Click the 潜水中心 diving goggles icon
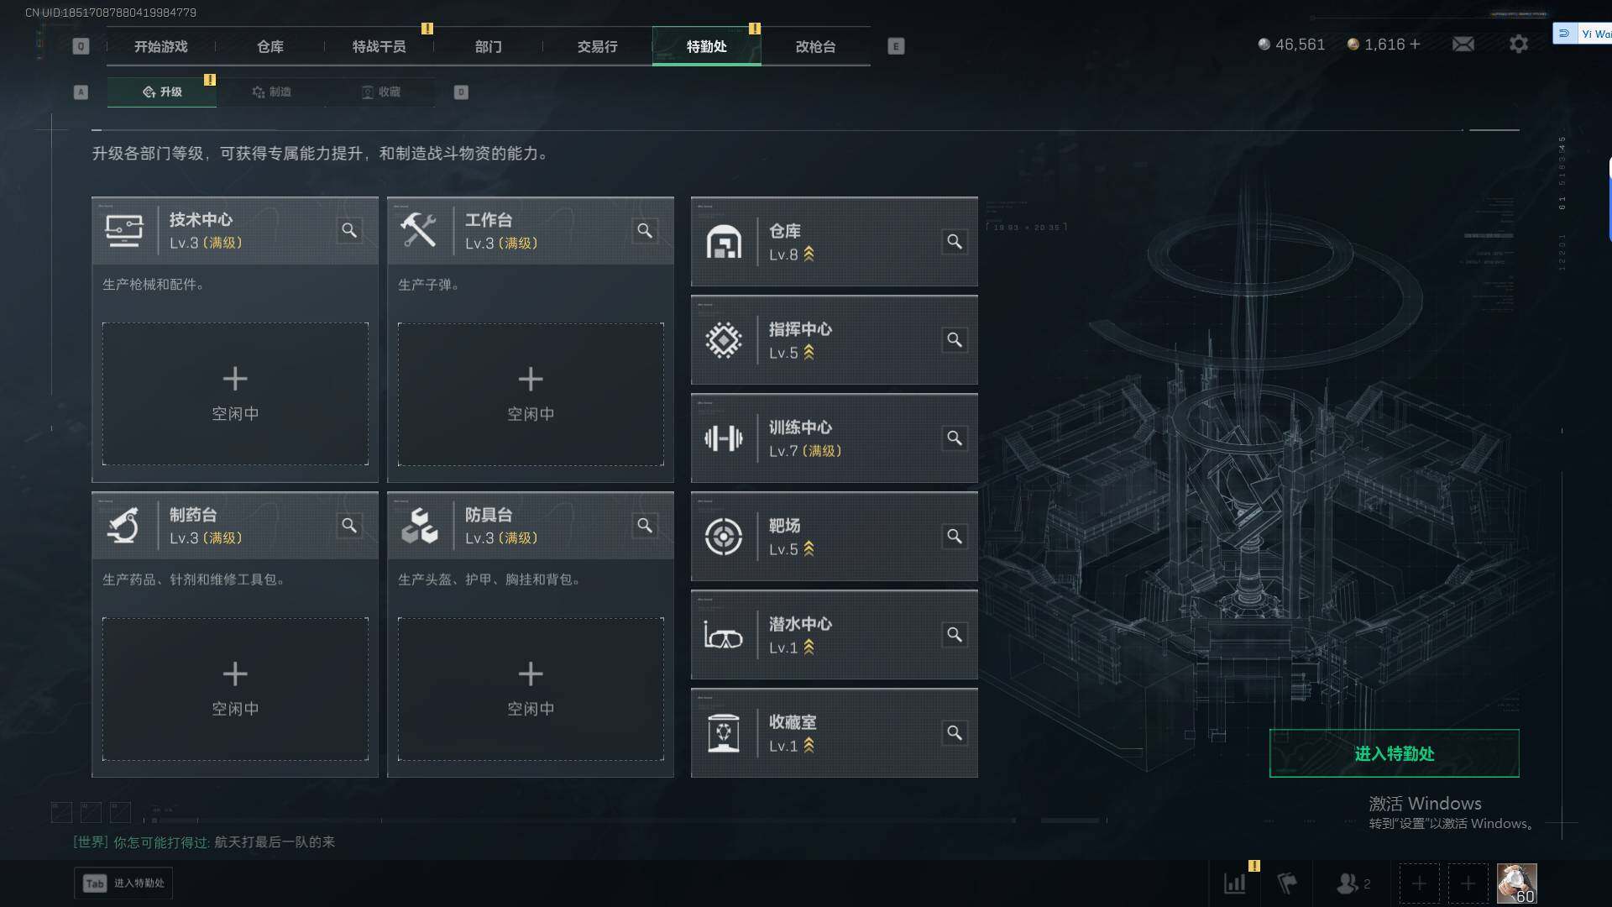The height and width of the screenshot is (907, 1612). pos(723,635)
